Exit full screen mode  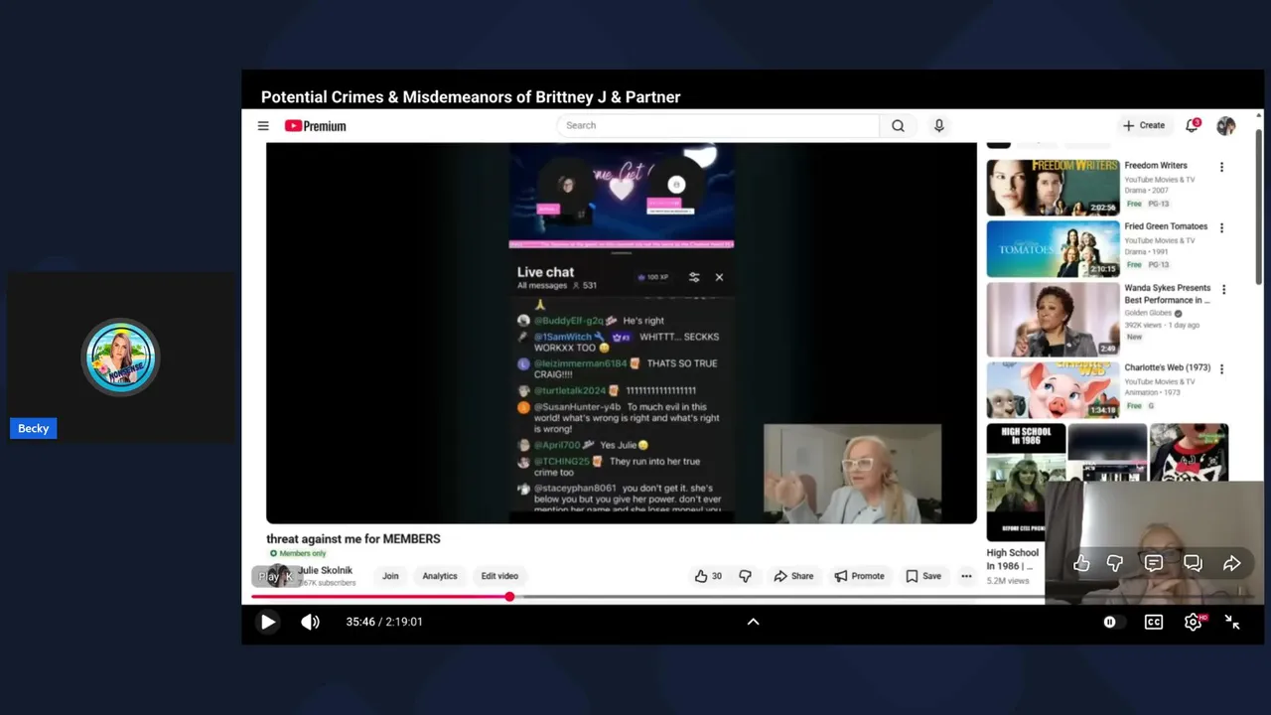pos(1232,622)
